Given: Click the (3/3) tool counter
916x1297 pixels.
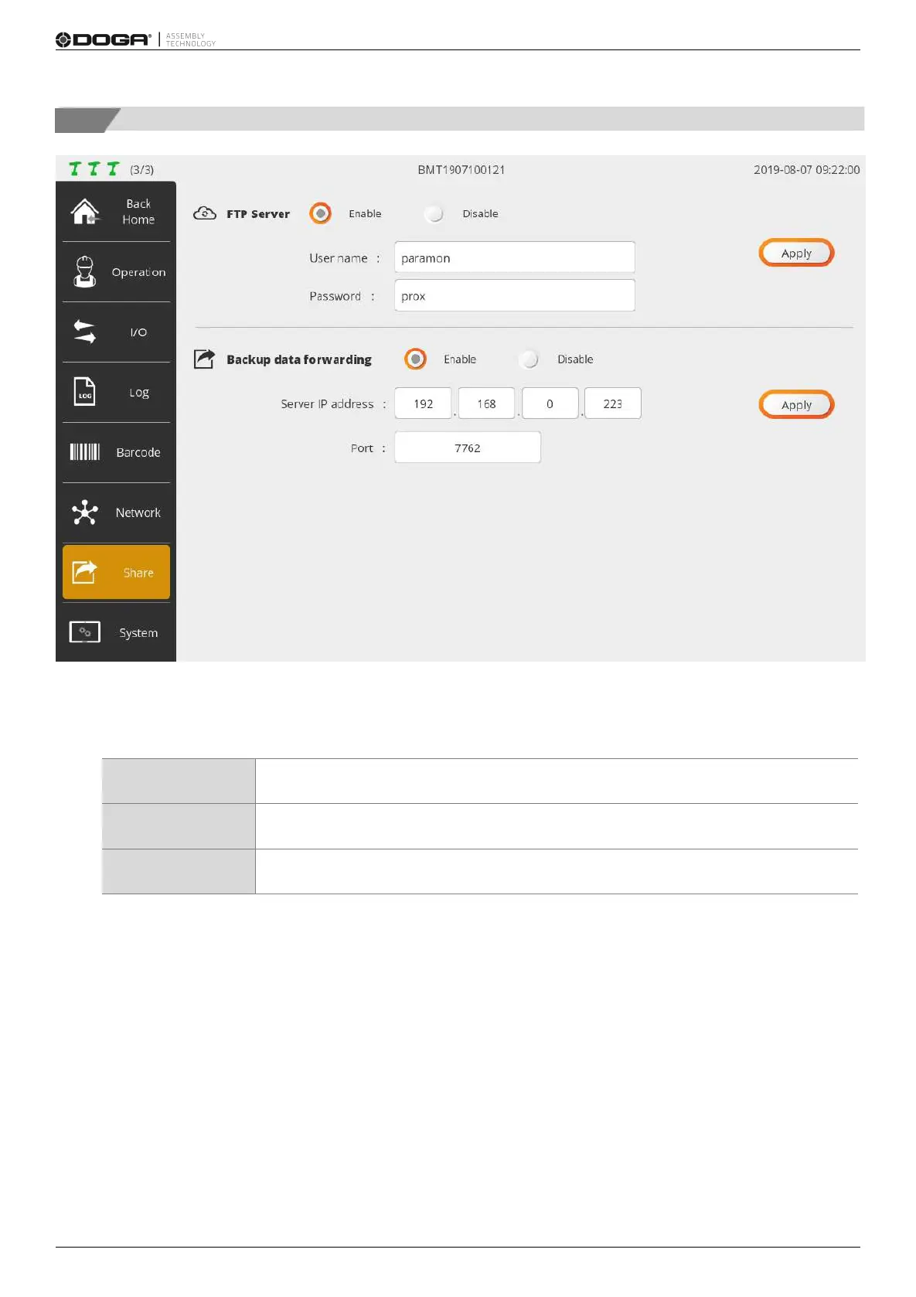Looking at the screenshot, I should pyautogui.click(x=141, y=169).
